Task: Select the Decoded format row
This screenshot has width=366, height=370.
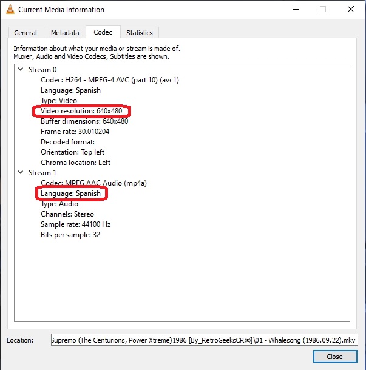Action: (x=67, y=142)
